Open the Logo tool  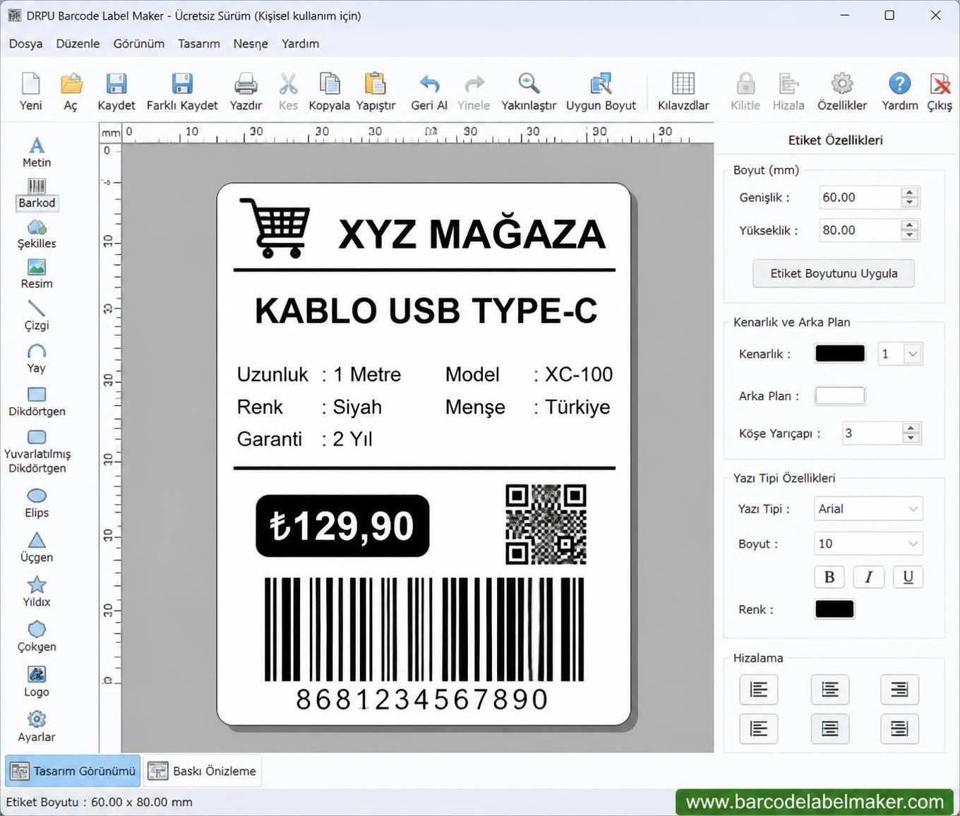pyautogui.click(x=37, y=682)
